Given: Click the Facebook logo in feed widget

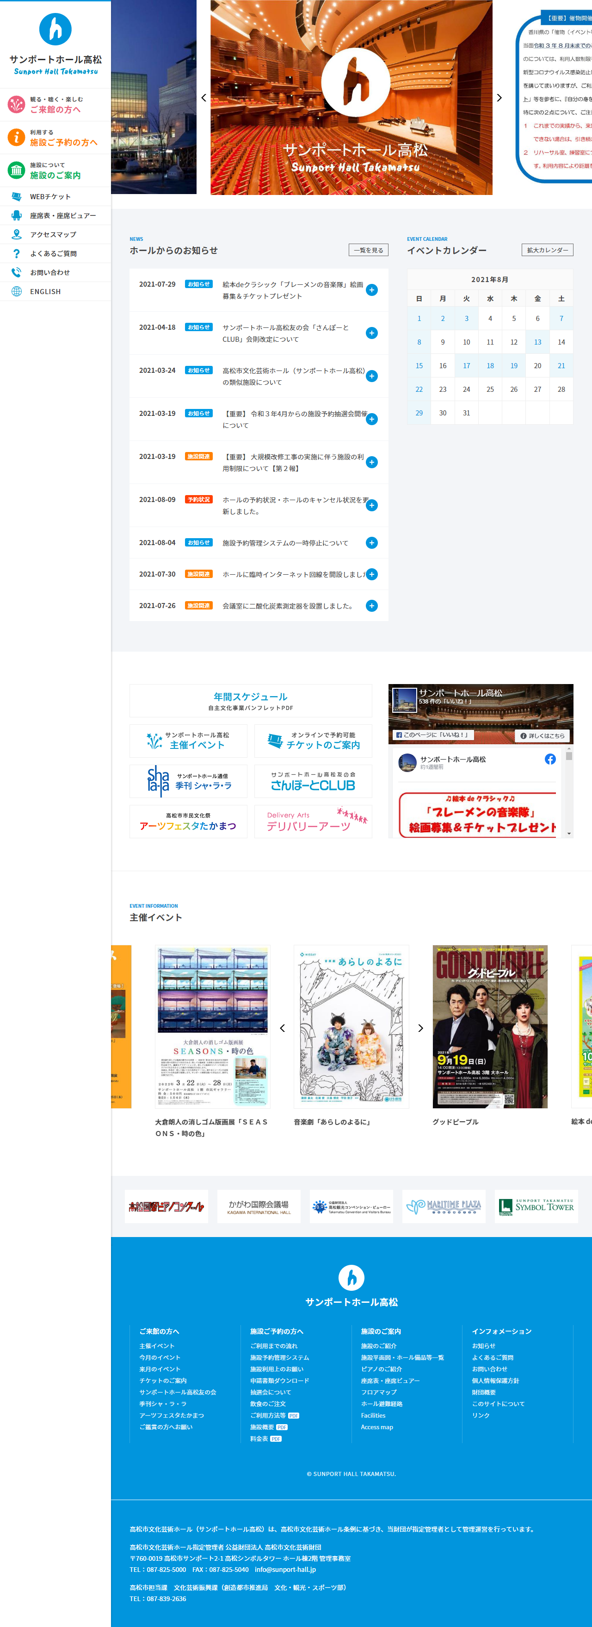Looking at the screenshot, I should click(x=550, y=759).
